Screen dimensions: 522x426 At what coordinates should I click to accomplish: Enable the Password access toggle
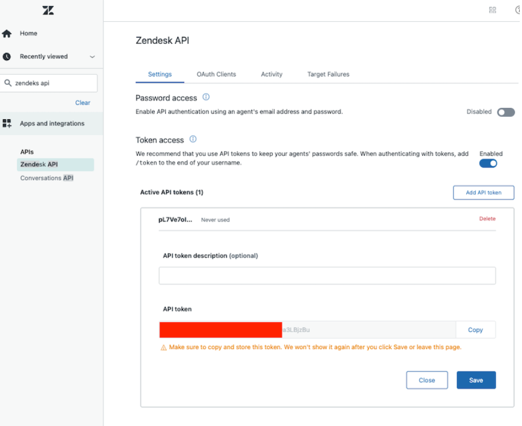pyautogui.click(x=506, y=112)
